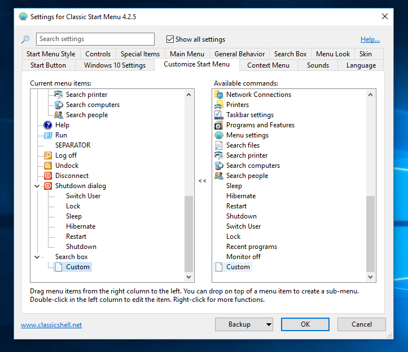408x352 pixels.
Task: Click the red Disconnect icon
Action: coord(48,176)
